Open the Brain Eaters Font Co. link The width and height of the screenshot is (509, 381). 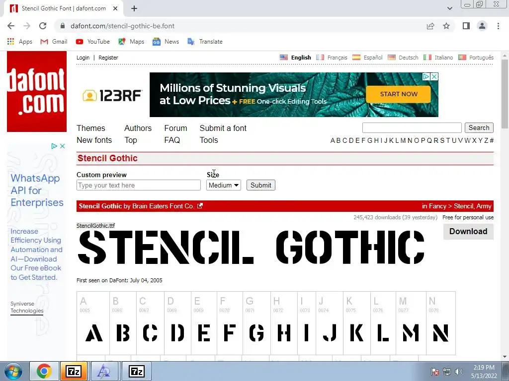[163, 206]
